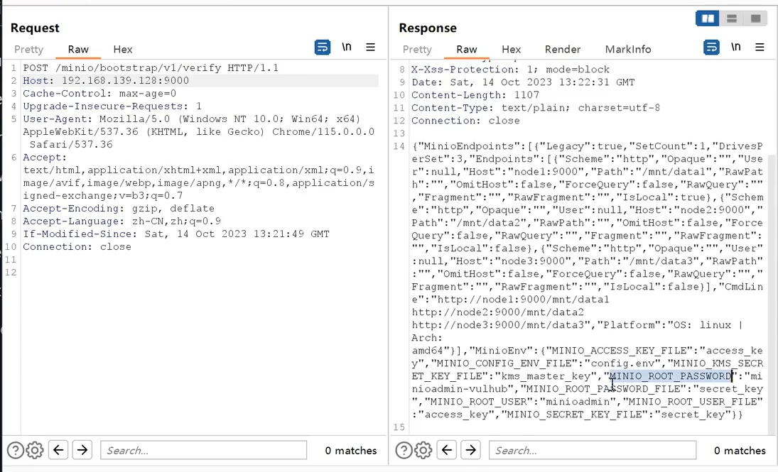Show \n characters in the Response panel
The image size is (778, 472).
tap(735, 47)
